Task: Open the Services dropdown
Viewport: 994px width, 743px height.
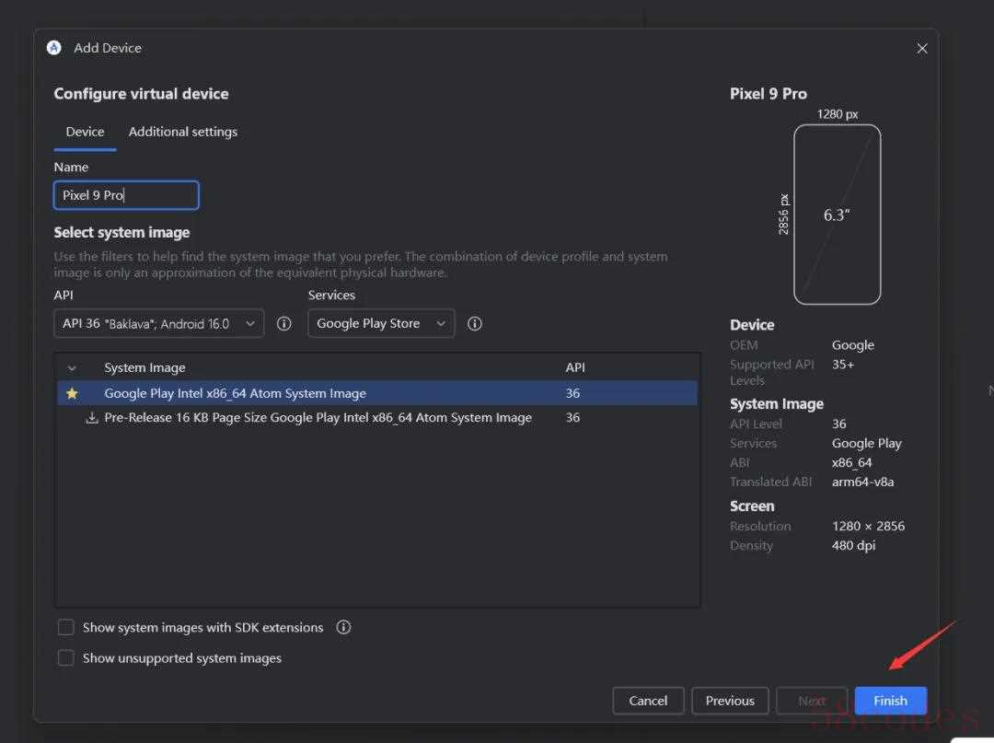Action: [x=381, y=323]
